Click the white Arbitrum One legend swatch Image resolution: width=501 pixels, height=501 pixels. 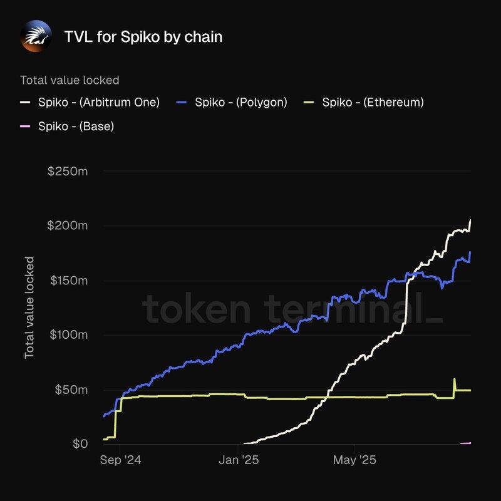[x=25, y=102]
